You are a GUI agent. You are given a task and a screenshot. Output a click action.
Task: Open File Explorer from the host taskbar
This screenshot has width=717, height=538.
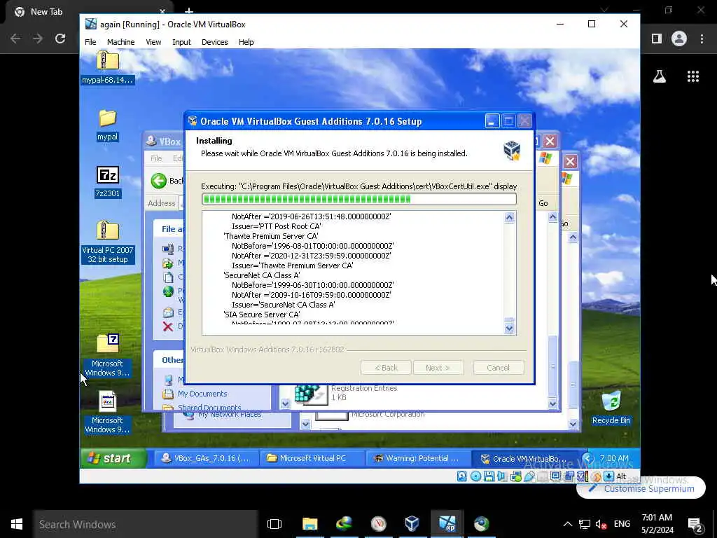pyautogui.click(x=309, y=523)
